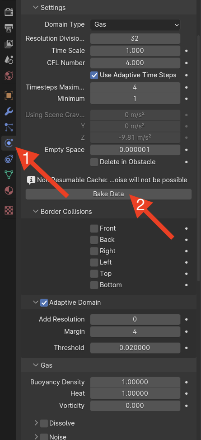Enable the Front border collision checkbox
This screenshot has width=201, height=440.
point(94,228)
